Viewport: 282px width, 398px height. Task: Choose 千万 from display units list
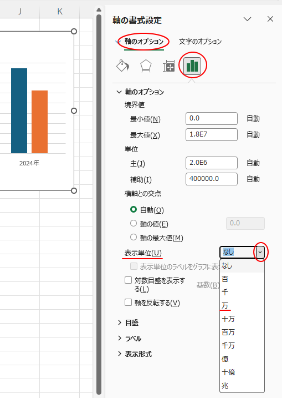[x=242, y=345]
